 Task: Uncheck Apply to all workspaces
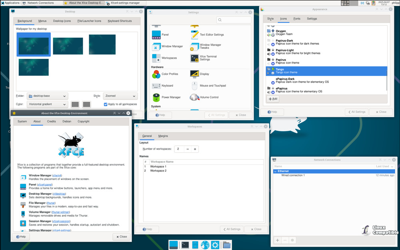(x=106, y=104)
